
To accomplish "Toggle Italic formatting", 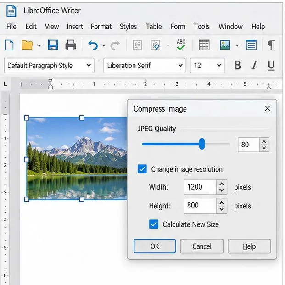I will [x=254, y=65].
